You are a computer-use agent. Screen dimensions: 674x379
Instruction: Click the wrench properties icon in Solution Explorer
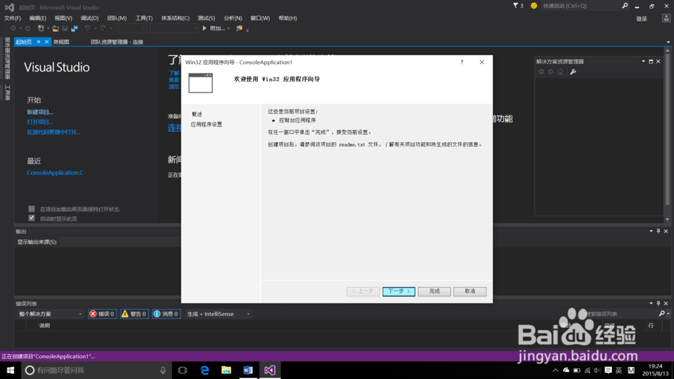click(x=573, y=72)
